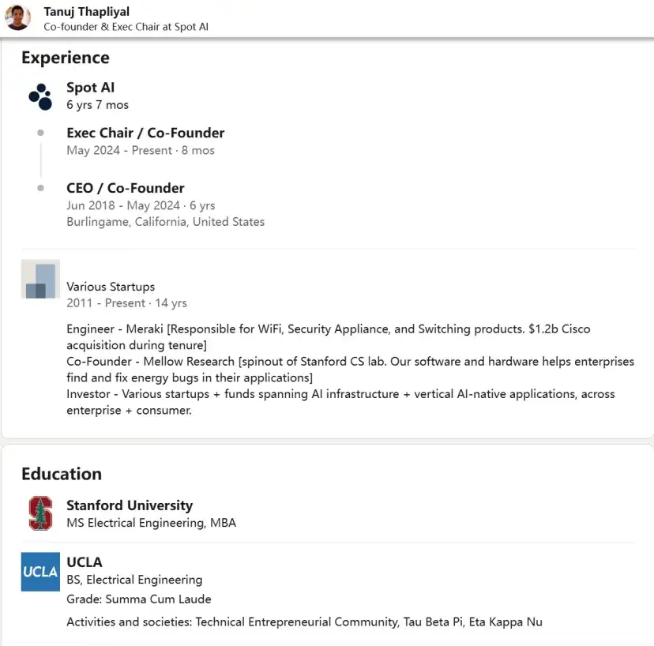
Task: Click the Education section heading
Action: click(x=62, y=474)
